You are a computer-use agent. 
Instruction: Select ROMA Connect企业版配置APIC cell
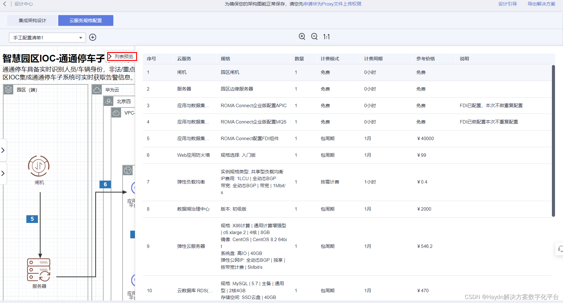(254, 106)
